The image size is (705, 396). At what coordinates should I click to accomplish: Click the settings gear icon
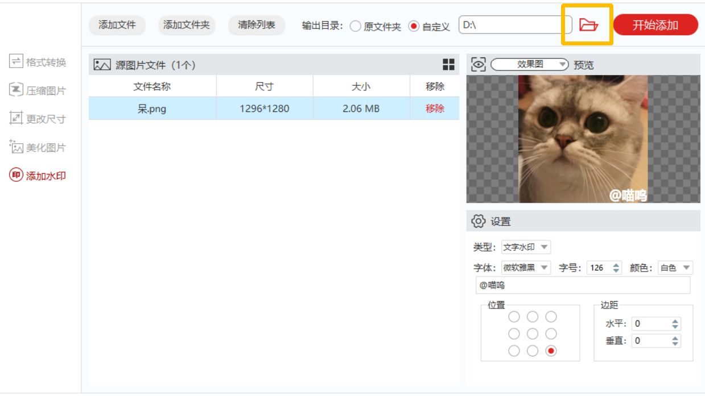point(479,221)
